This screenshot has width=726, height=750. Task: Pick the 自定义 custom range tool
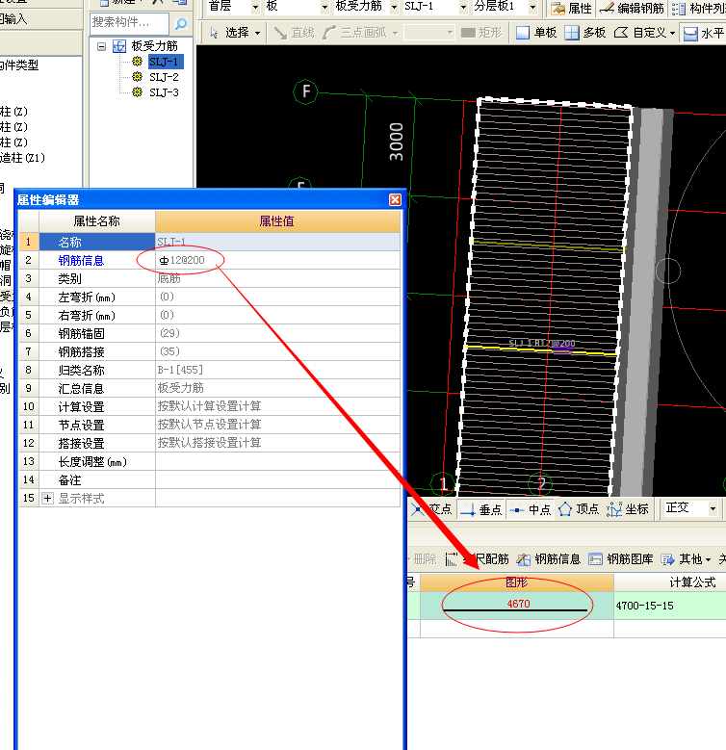pyautogui.click(x=640, y=33)
